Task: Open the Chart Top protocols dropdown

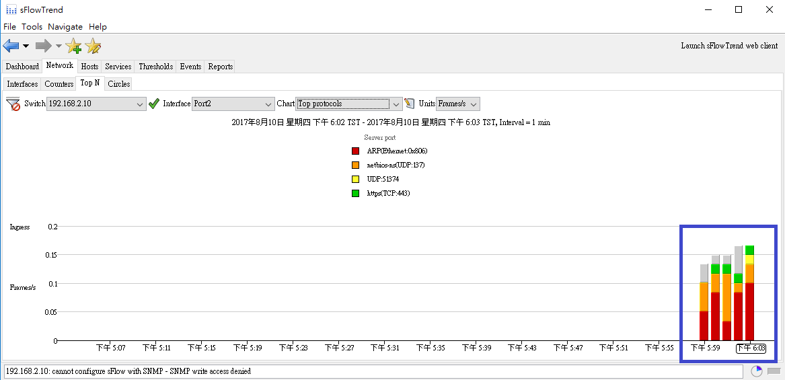Action: pyautogui.click(x=349, y=104)
